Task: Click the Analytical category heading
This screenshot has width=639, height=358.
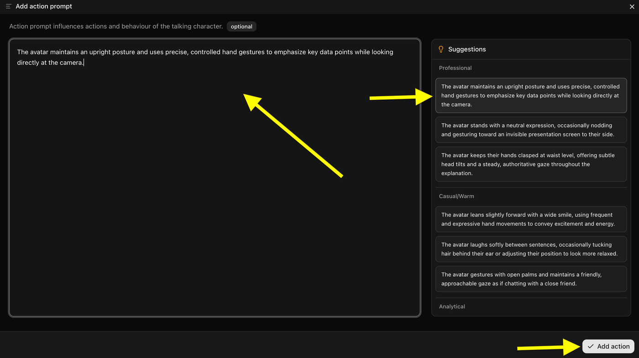Action: [452, 306]
